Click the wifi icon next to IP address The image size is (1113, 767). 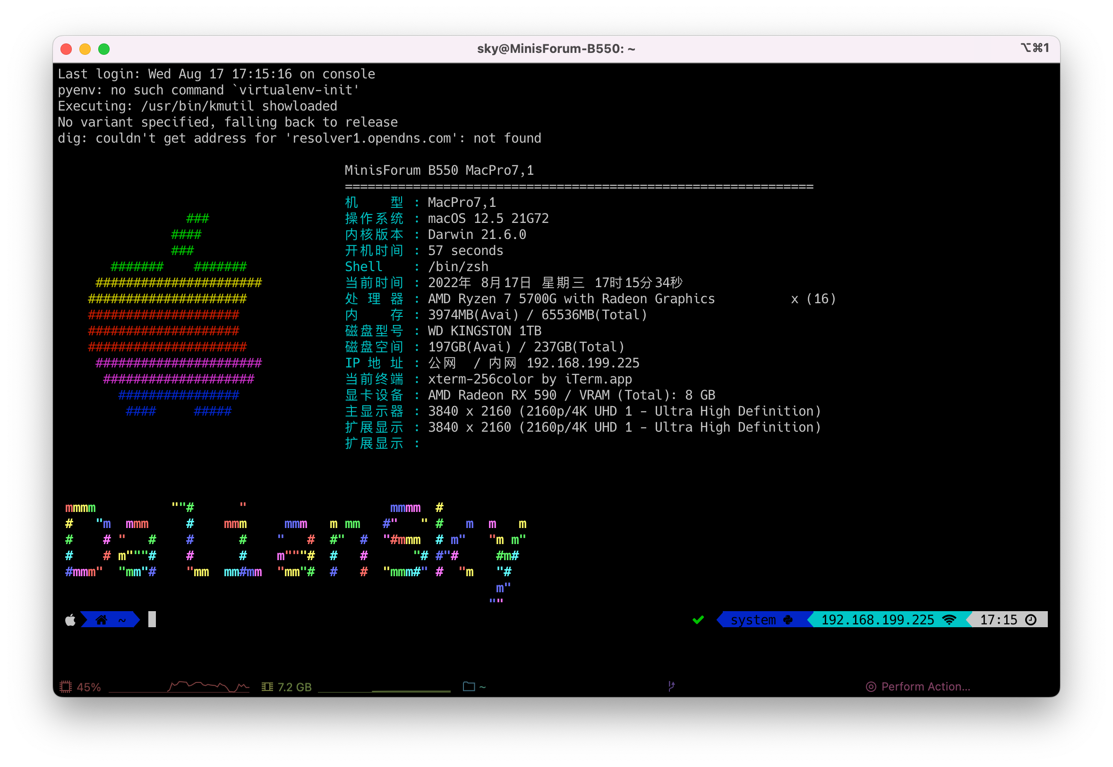pos(949,620)
